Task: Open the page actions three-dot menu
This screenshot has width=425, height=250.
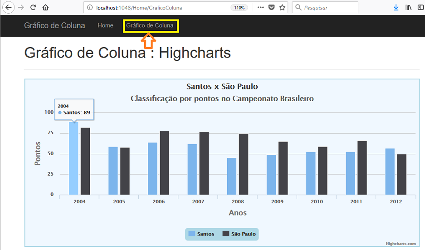Action: 260,7
